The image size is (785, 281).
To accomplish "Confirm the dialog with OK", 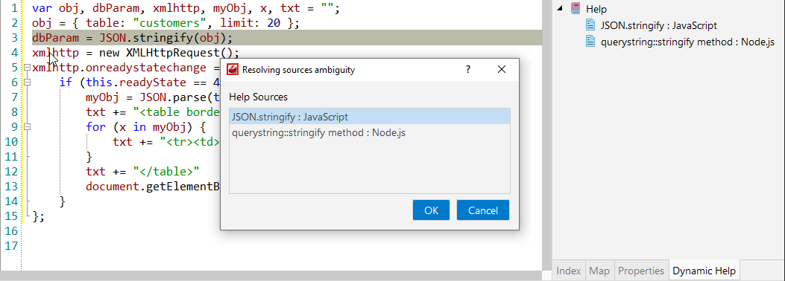I will tap(431, 210).
